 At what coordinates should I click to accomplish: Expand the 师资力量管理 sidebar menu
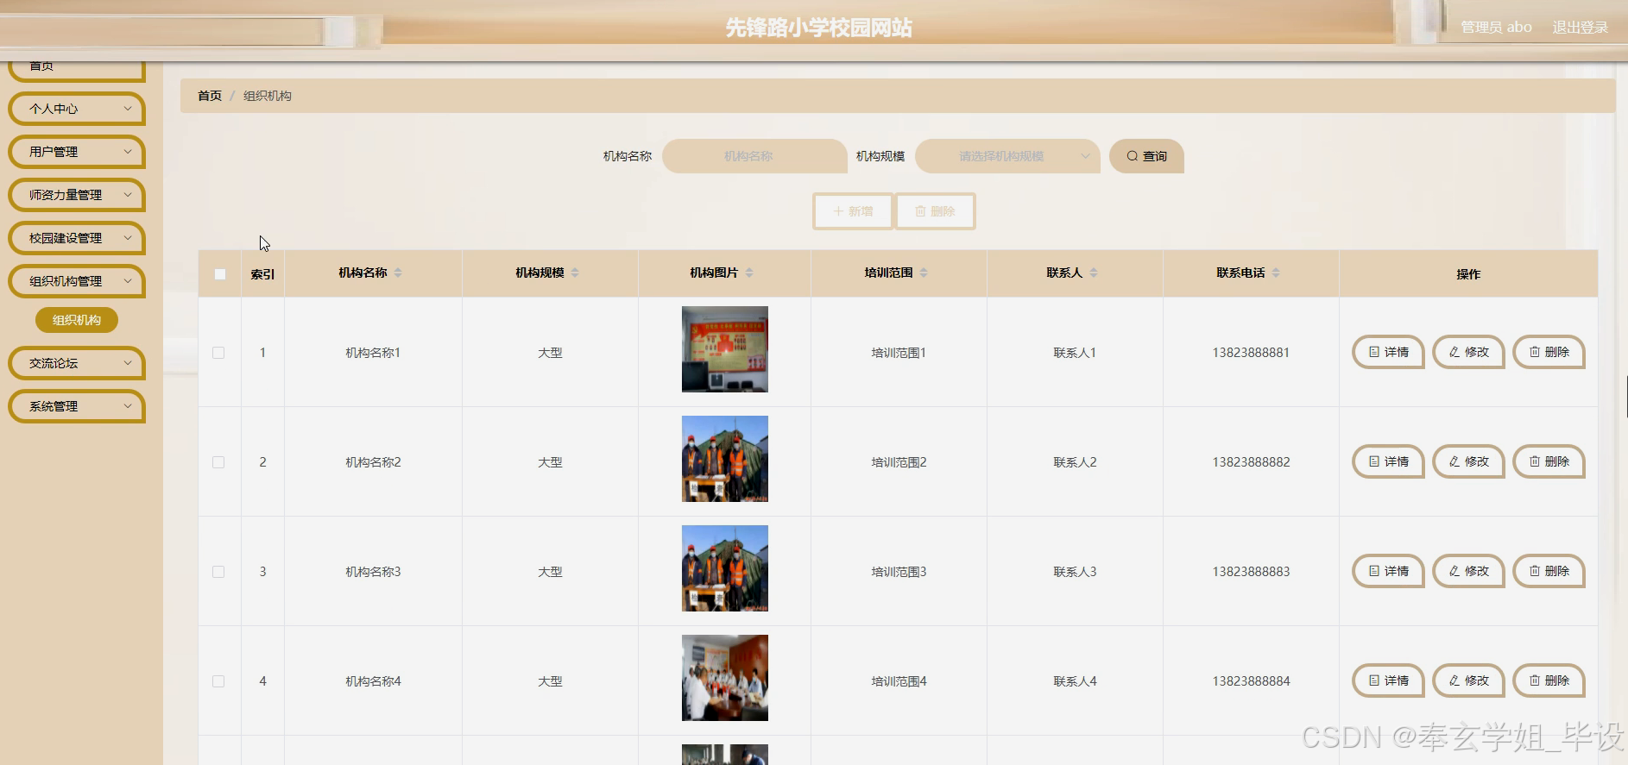[x=77, y=195]
